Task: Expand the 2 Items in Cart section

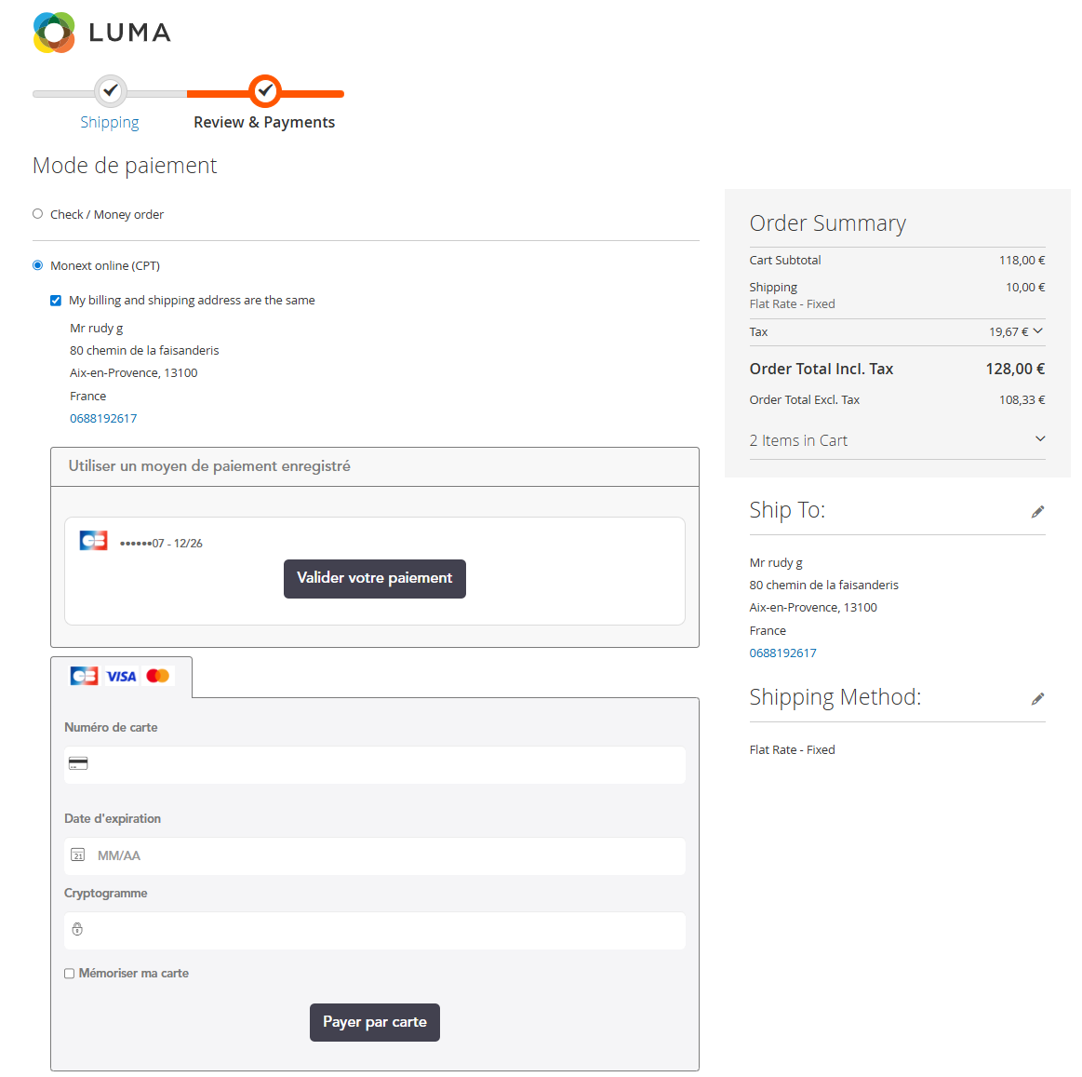Action: (x=1040, y=439)
